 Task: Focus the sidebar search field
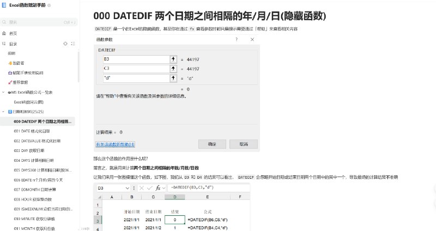click(39, 22)
